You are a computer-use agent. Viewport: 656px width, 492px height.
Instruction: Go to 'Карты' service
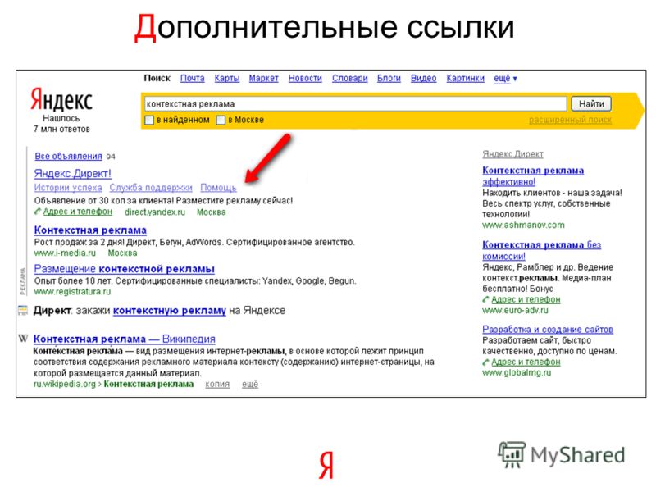coord(227,78)
